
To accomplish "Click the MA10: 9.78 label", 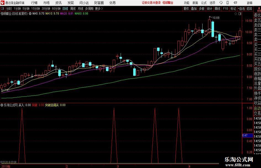I will (x=52, y=14).
